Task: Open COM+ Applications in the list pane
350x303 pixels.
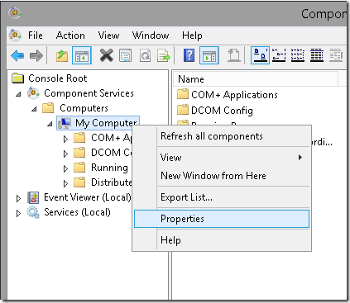Action: [234, 95]
